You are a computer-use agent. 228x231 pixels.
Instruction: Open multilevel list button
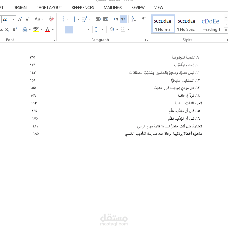pyautogui.click(x=84, y=19)
